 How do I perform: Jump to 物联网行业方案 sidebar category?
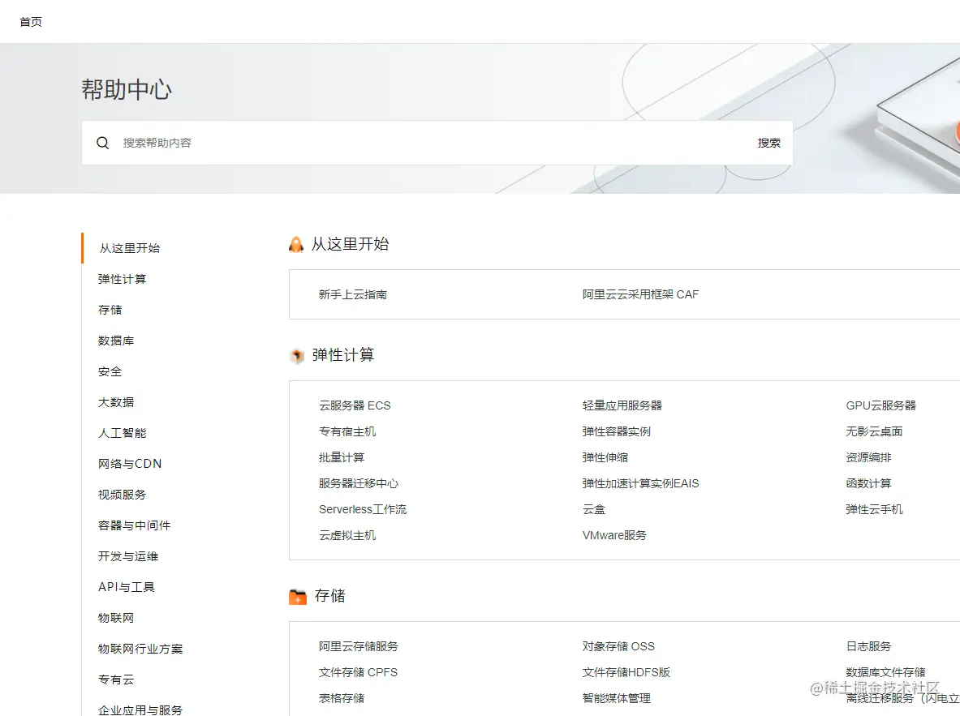pos(140,649)
